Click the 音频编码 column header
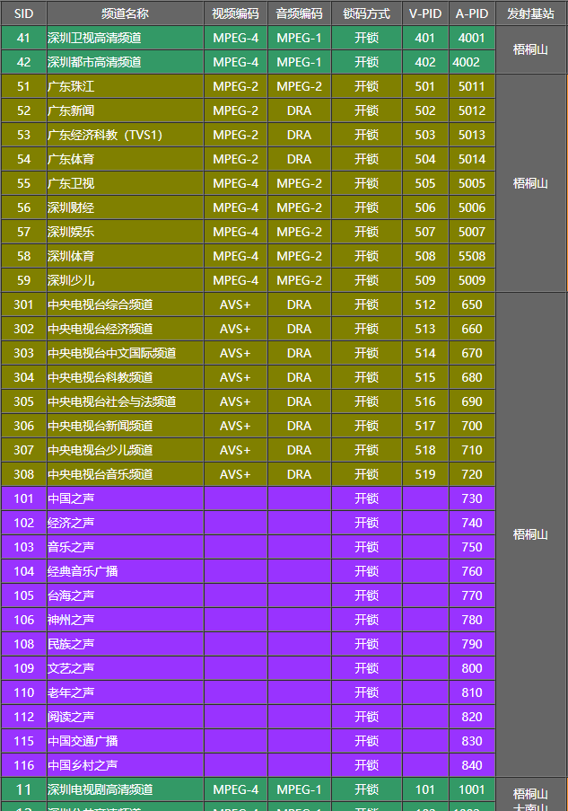Screen dimensions: 568x811 coord(299,13)
